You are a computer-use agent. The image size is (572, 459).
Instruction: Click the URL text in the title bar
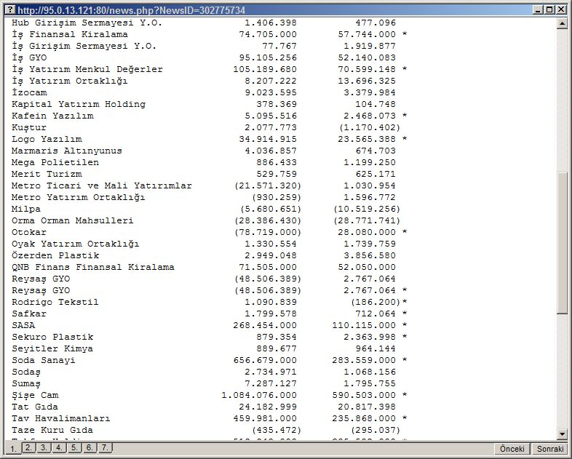[131, 10]
